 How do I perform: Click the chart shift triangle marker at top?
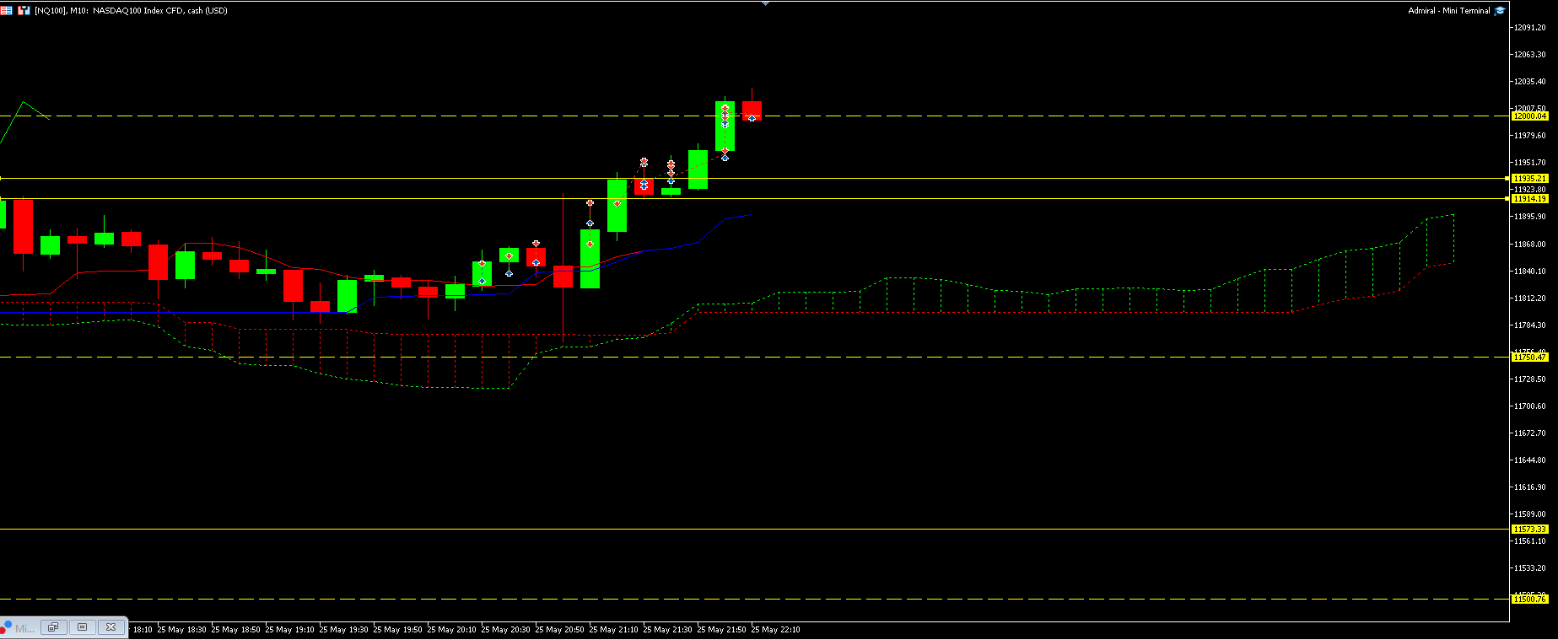pyautogui.click(x=765, y=3)
